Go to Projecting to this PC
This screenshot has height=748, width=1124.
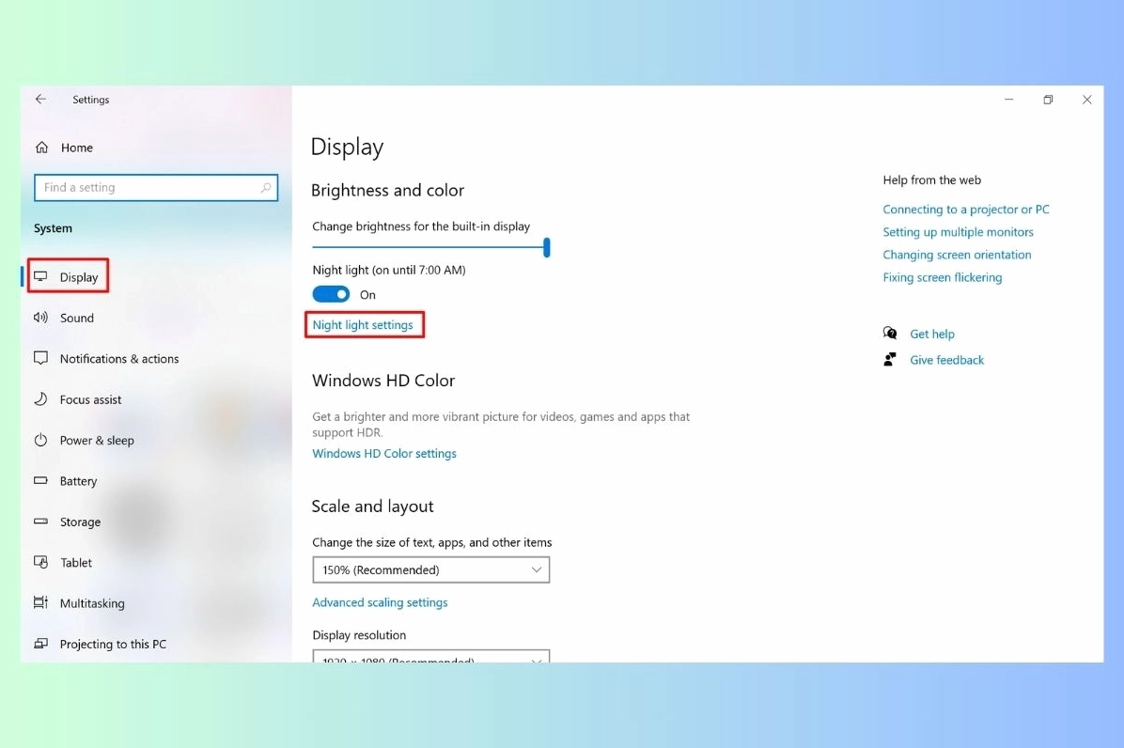(x=113, y=644)
